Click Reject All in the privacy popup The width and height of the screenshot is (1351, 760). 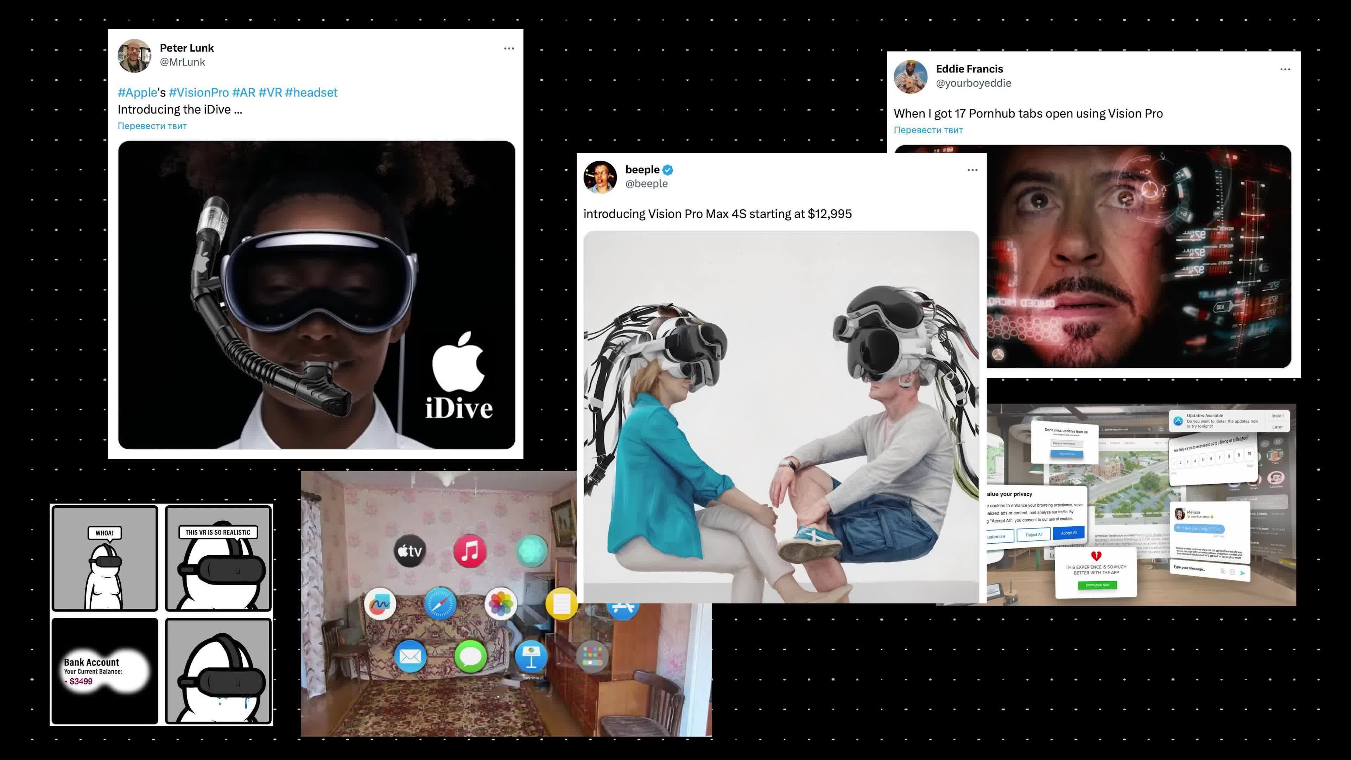coord(1034,534)
